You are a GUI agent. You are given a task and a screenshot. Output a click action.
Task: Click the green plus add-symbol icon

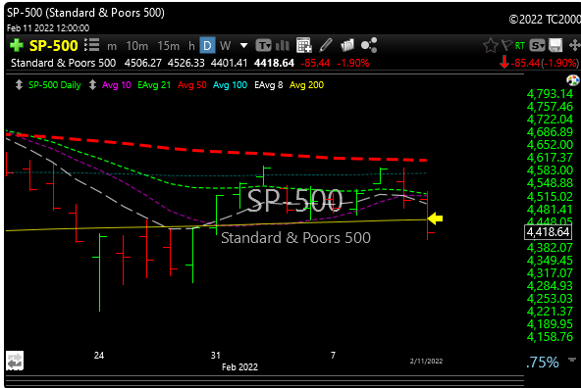17,45
